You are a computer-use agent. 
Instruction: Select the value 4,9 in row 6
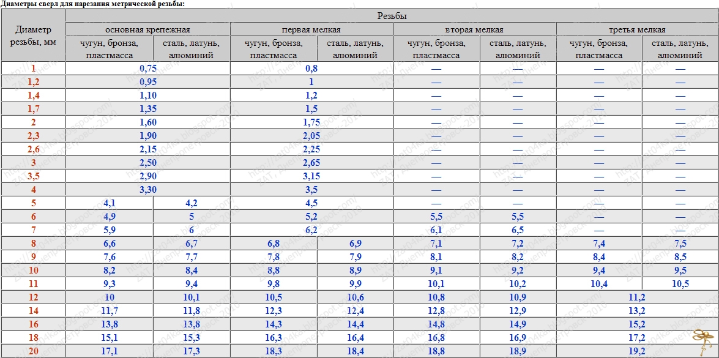tap(109, 217)
